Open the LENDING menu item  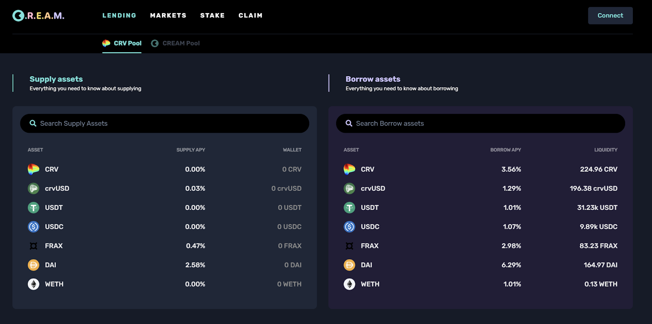tap(119, 15)
